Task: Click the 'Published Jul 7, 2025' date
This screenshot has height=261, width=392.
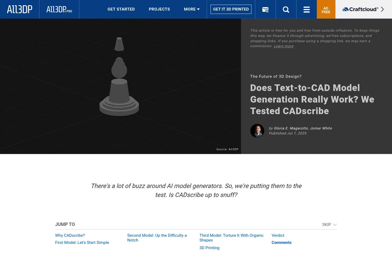Action: click(288, 133)
